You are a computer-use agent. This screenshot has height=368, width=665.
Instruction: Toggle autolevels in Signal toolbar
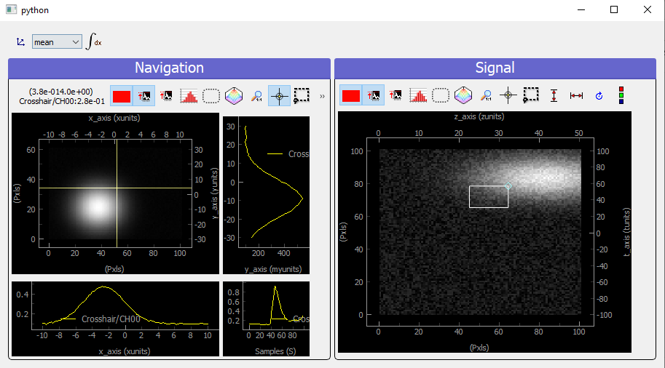374,95
